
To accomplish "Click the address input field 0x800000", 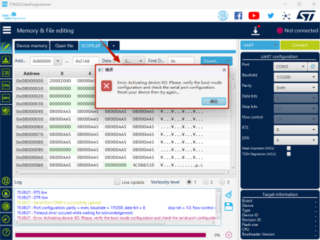I will [x=43, y=61].
